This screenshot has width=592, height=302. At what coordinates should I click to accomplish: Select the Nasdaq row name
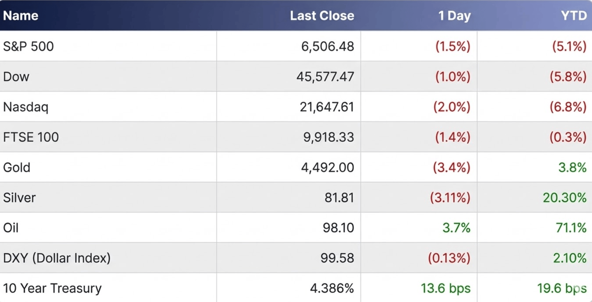click(x=26, y=107)
